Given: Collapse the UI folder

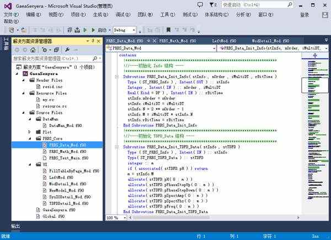Looking at the screenshot, I should pos(30,164).
